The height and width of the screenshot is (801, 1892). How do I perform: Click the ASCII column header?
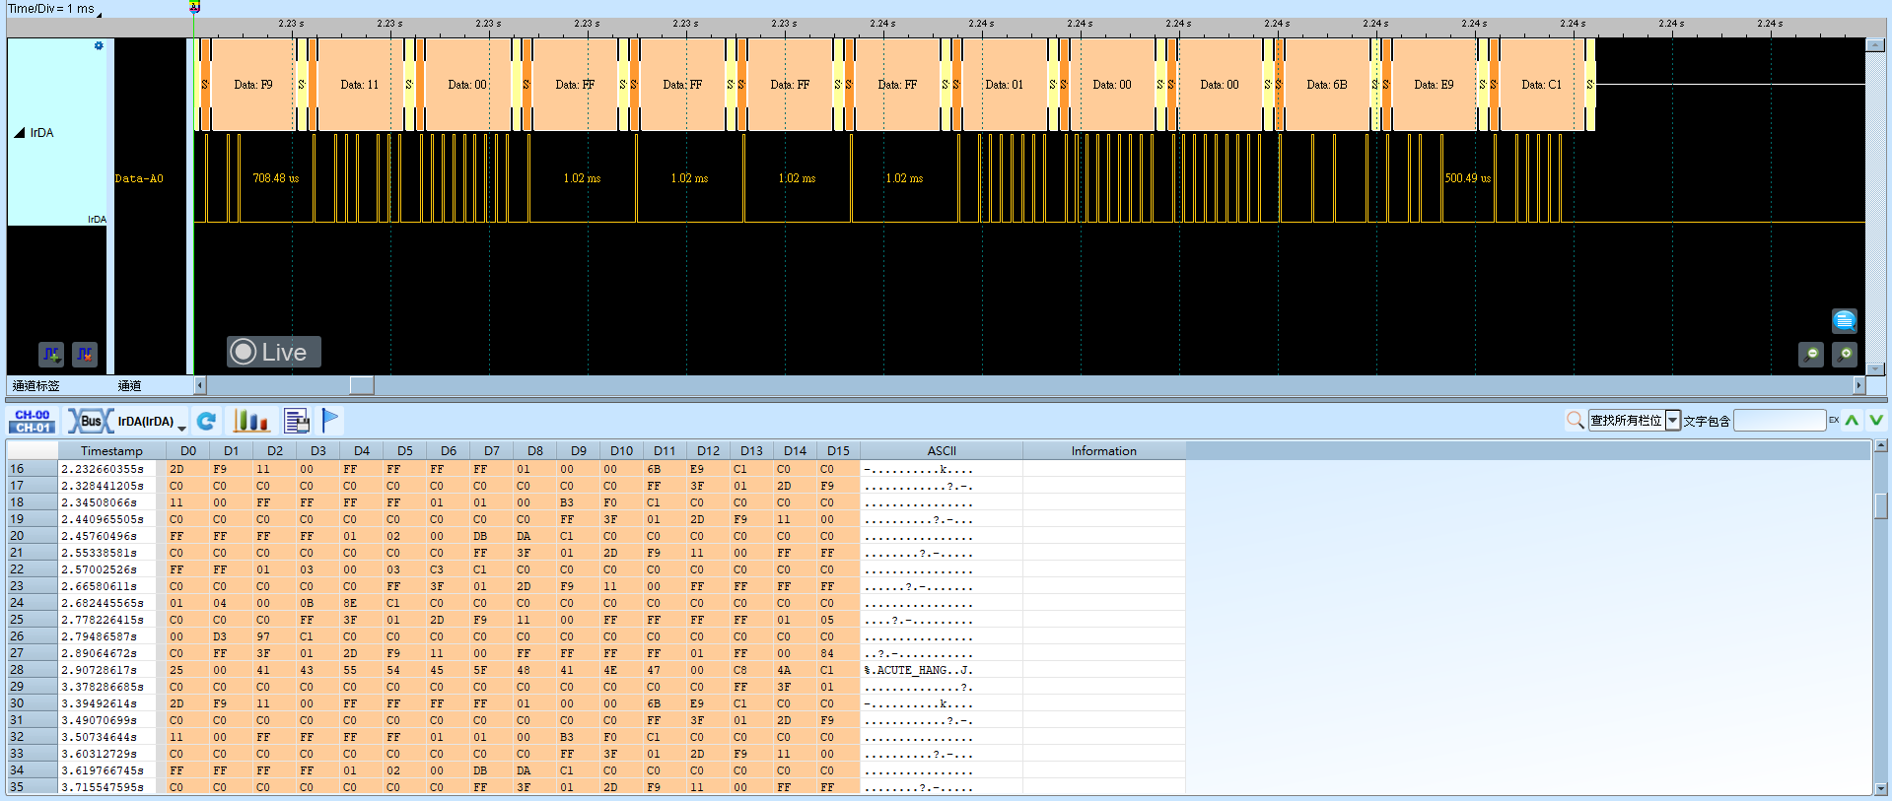(x=942, y=450)
